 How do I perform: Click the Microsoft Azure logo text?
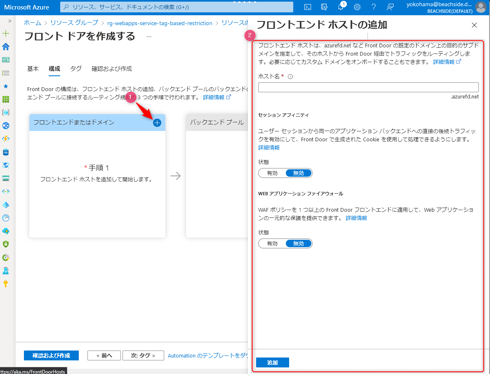pyautogui.click(x=26, y=7)
